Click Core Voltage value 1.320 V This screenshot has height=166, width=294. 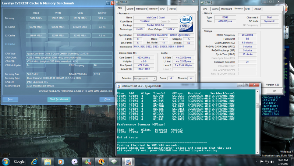point(170,29)
